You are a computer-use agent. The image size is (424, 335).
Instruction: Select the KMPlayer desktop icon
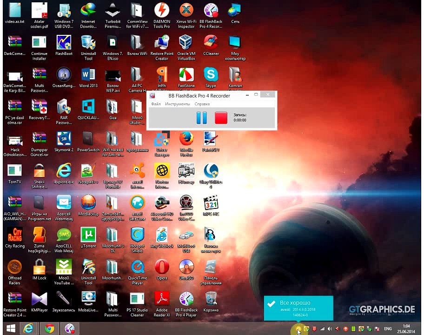click(39, 301)
